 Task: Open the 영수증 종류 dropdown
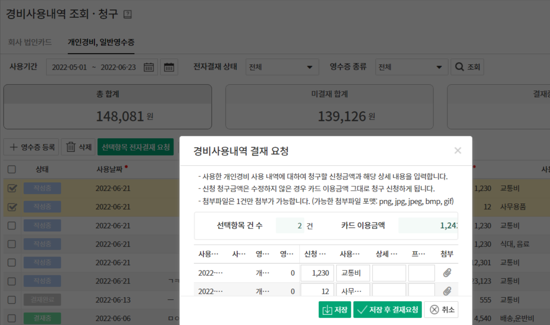(x=411, y=67)
